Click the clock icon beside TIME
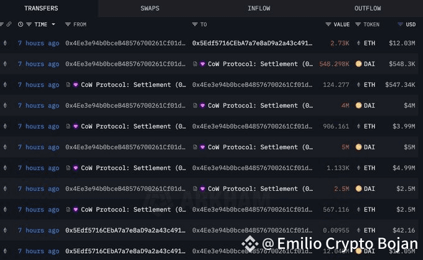 pyautogui.click(x=21, y=24)
